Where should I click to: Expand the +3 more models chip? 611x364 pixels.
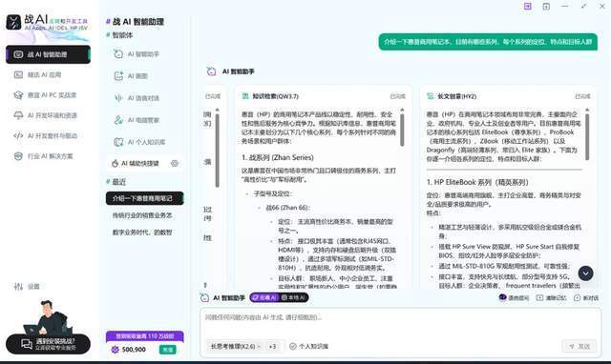click(272, 346)
